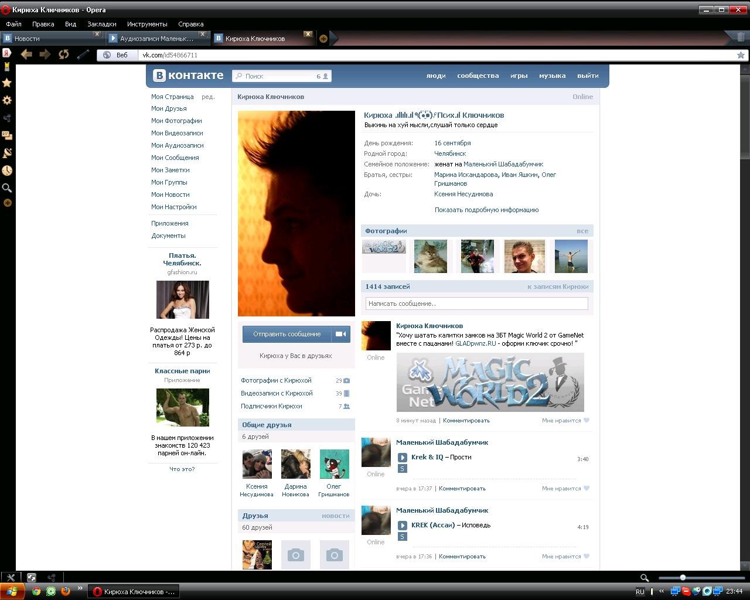Click the Reload page icon in Opera toolbar
The height and width of the screenshot is (600, 750).
click(63, 54)
